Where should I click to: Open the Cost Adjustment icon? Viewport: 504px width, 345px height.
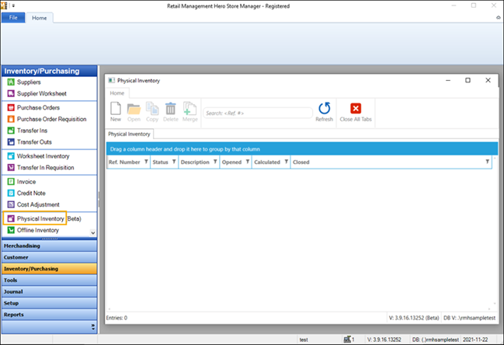tap(11, 204)
